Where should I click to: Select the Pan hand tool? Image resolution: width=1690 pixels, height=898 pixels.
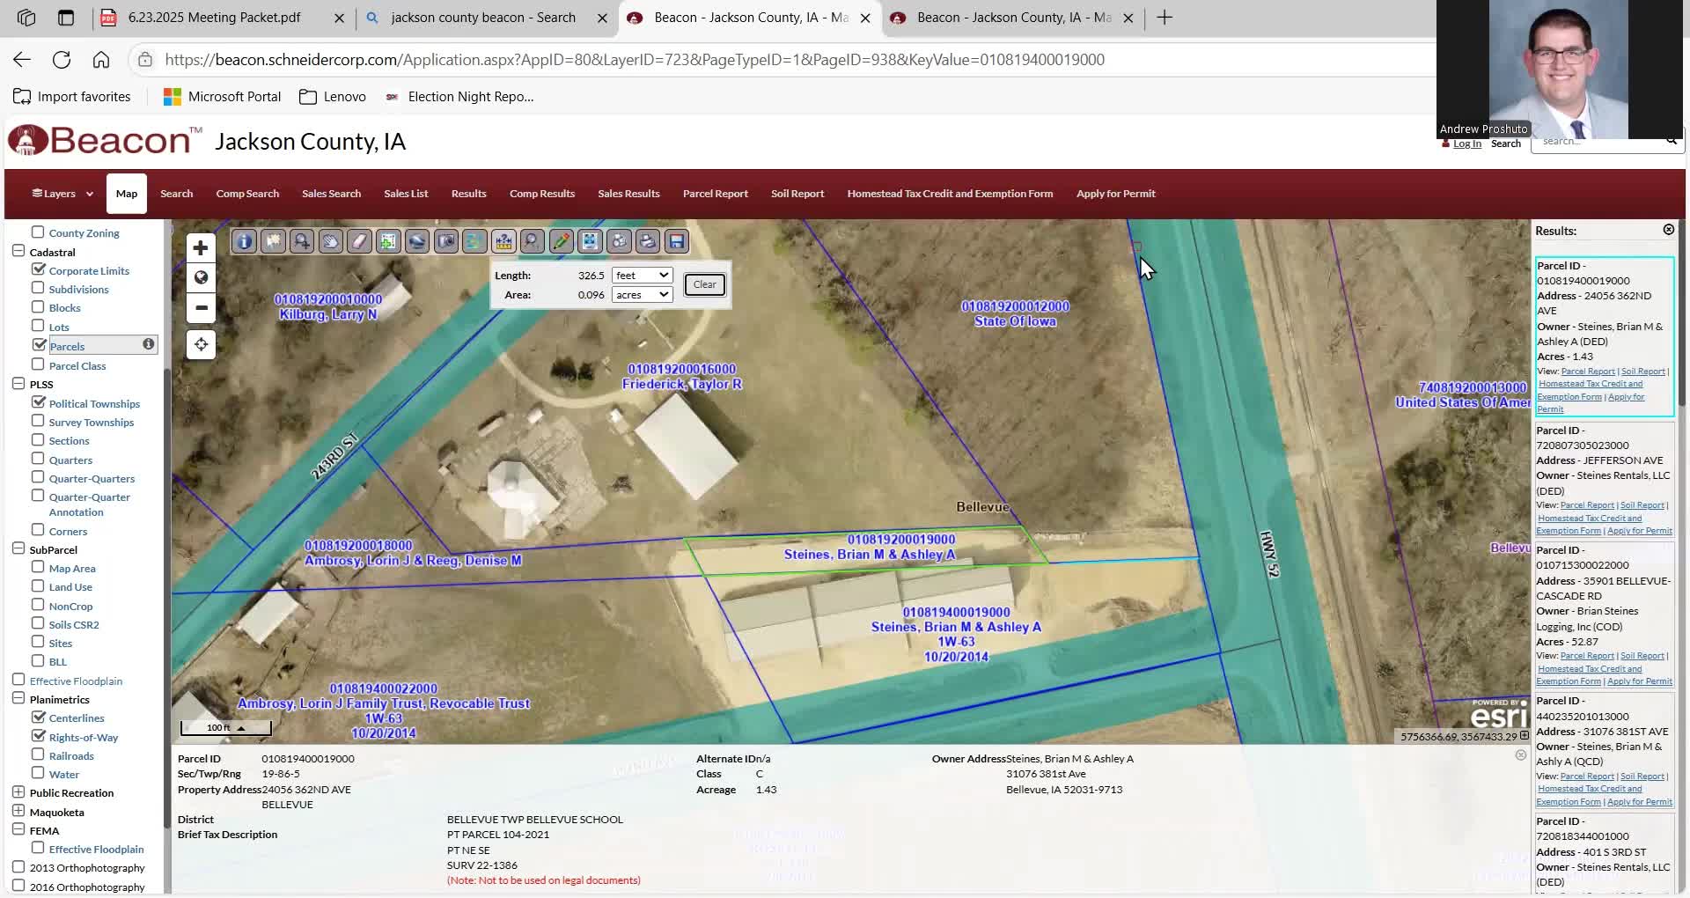[x=330, y=241]
